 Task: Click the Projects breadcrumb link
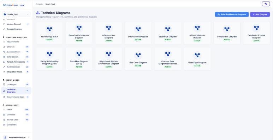(x=39, y=4)
